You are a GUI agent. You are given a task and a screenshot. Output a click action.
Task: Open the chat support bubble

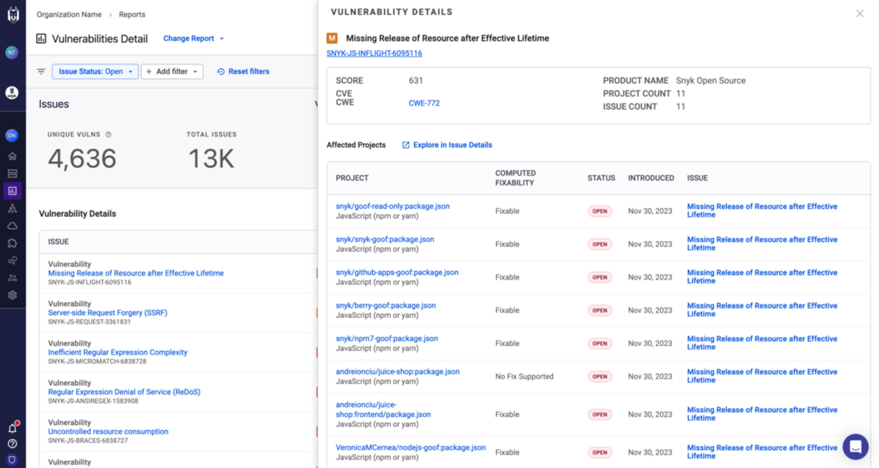click(855, 447)
